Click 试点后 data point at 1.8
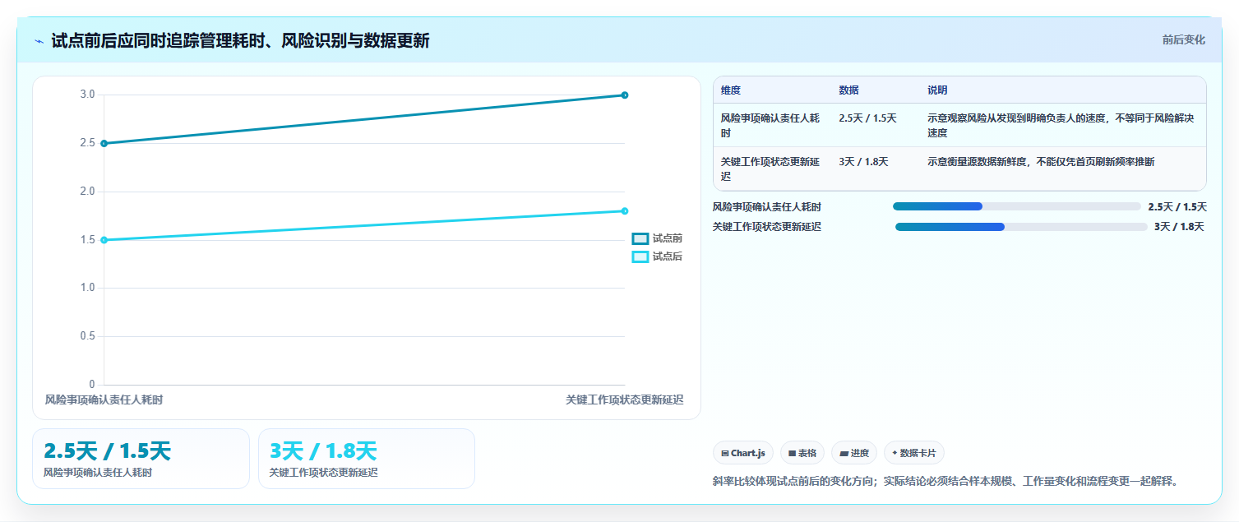 625,211
